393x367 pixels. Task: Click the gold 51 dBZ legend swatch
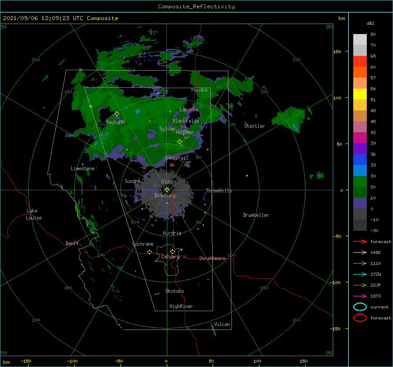pos(360,105)
